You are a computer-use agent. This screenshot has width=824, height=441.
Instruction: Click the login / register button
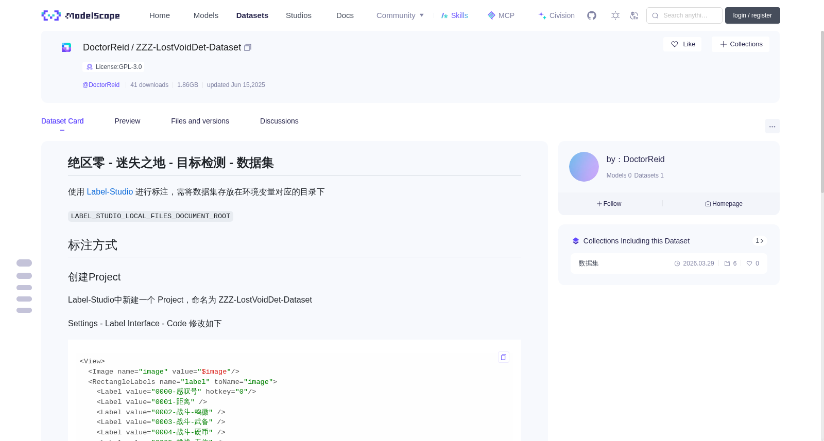click(752, 15)
